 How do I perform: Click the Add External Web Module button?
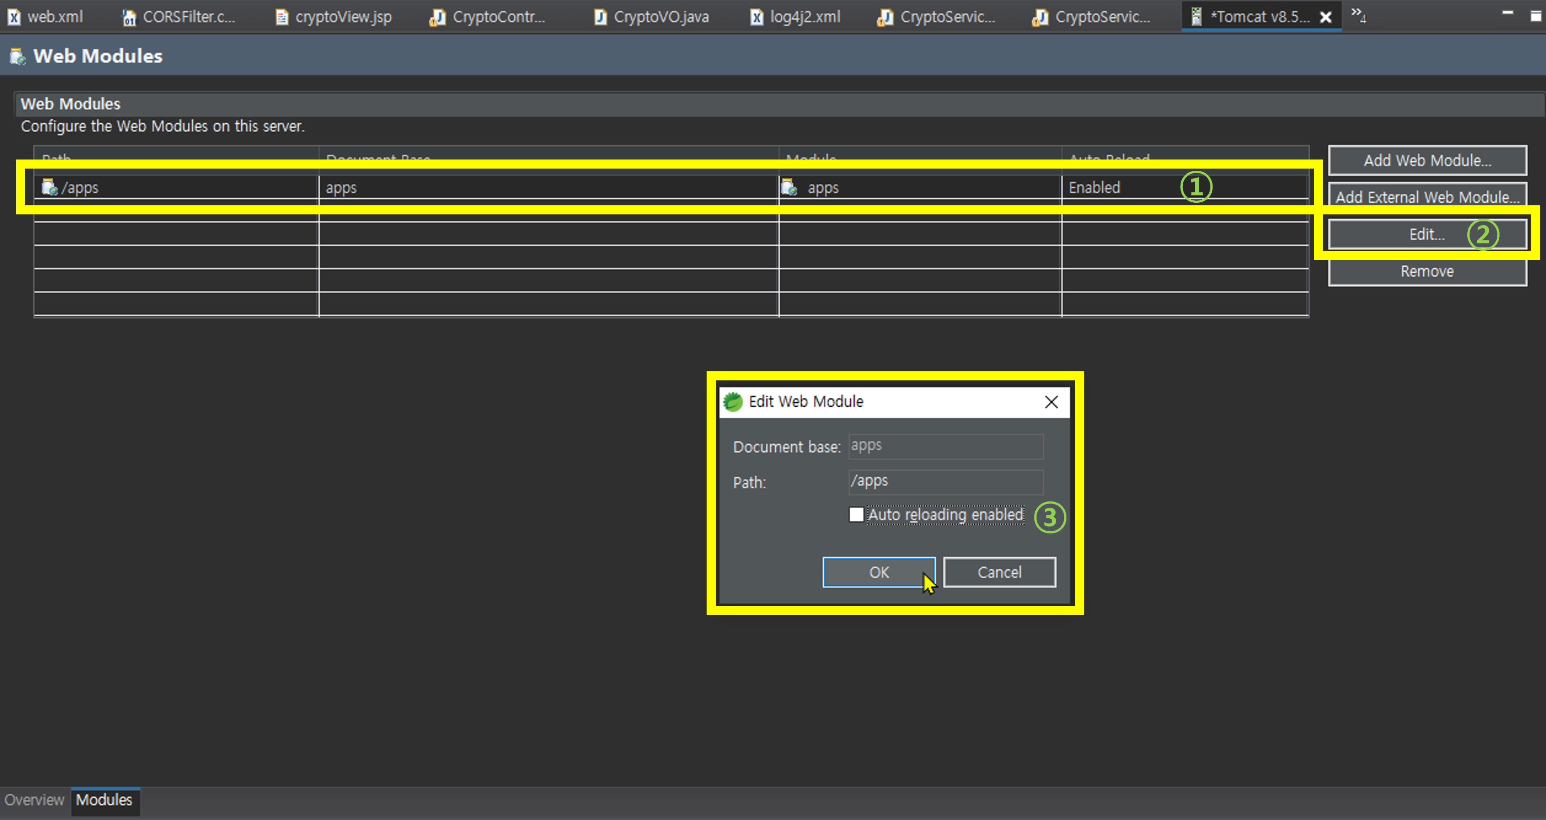click(1427, 197)
